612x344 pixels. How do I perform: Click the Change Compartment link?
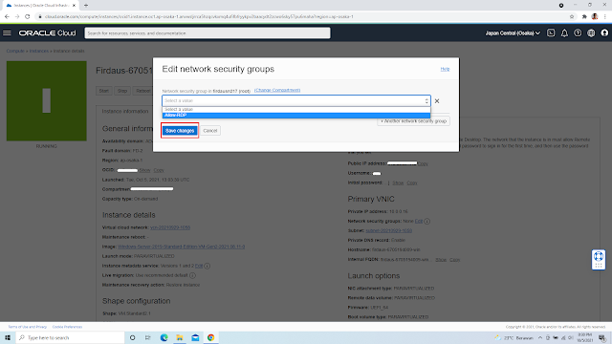(277, 90)
